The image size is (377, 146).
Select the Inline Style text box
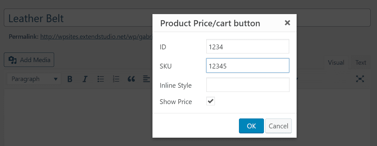pyautogui.click(x=248, y=85)
